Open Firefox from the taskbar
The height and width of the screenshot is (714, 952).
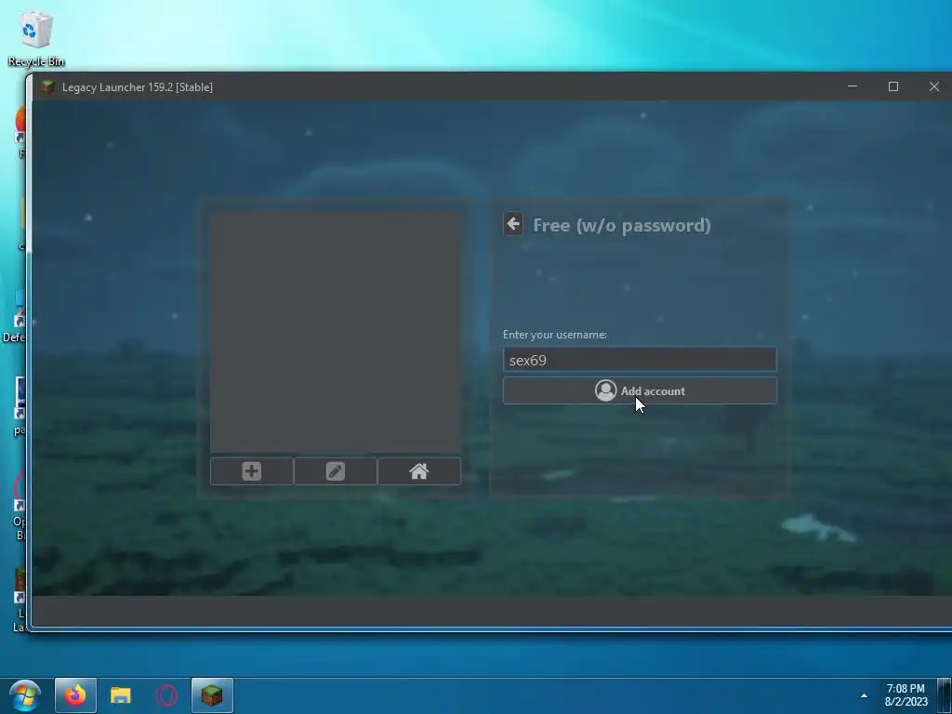click(75, 695)
